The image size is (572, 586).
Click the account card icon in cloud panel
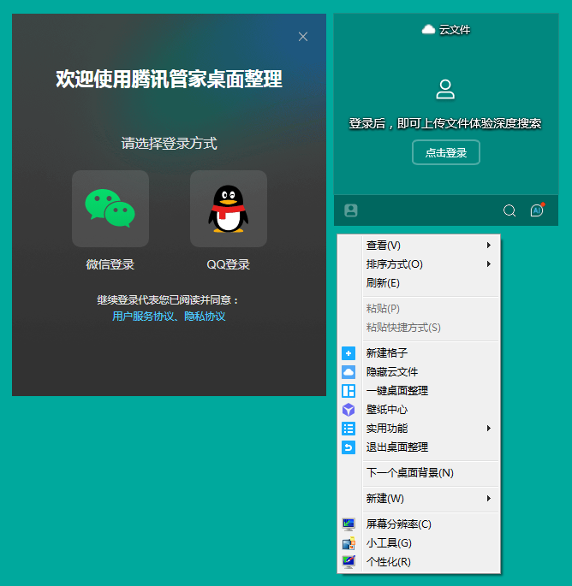[350, 210]
